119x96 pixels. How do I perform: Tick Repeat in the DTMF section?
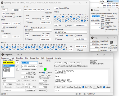[x=26, y=39]
